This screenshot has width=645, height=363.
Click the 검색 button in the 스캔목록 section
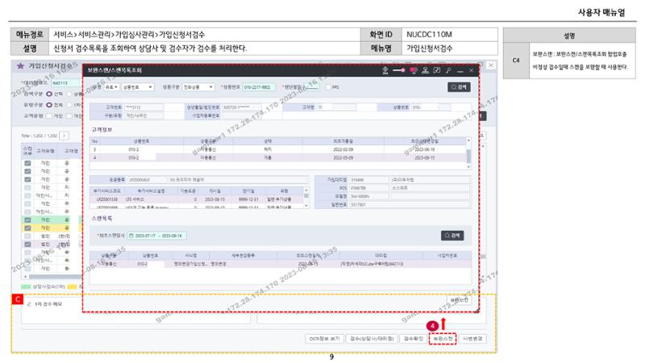tap(452, 236)
